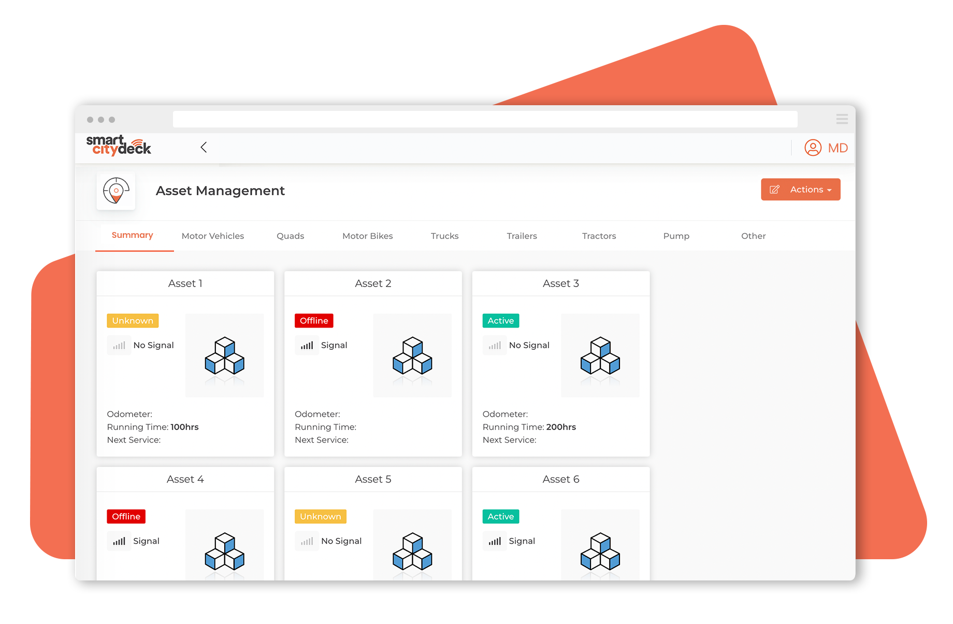Toggle the Unknown status badge on Asset 5
Viewport: 953px width, 624px height.
320,516
